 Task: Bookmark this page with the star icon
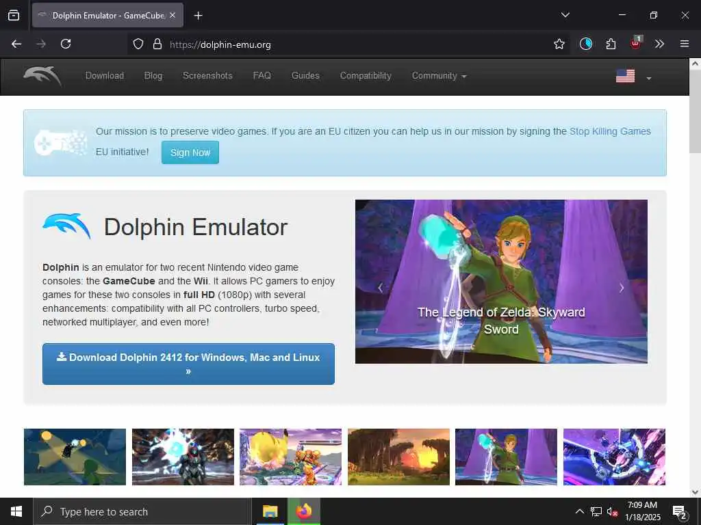coord(559,44)
